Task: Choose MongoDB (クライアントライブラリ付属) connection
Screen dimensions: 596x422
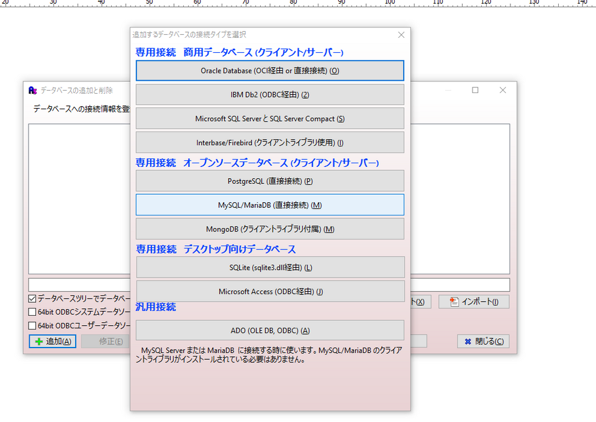Action: point(270,229)
